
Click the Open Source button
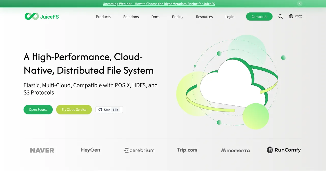[38, 110]
